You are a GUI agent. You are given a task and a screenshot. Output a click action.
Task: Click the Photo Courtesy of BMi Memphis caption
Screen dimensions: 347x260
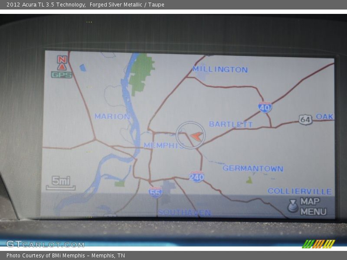tap(66, 256)
